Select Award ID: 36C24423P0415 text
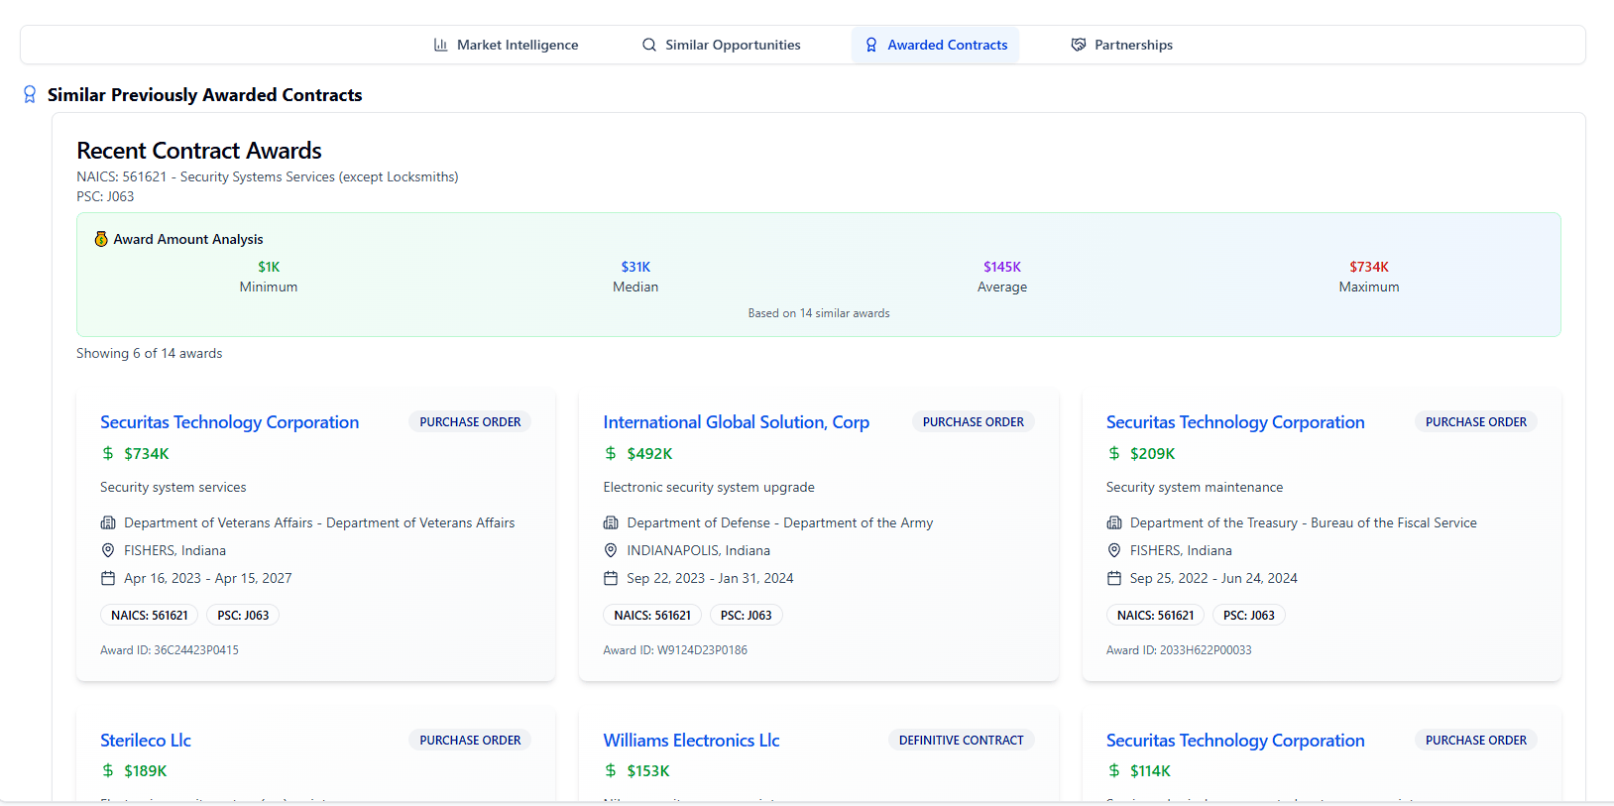Viewport: 1614px width, 806px height. tap(170, 650)
